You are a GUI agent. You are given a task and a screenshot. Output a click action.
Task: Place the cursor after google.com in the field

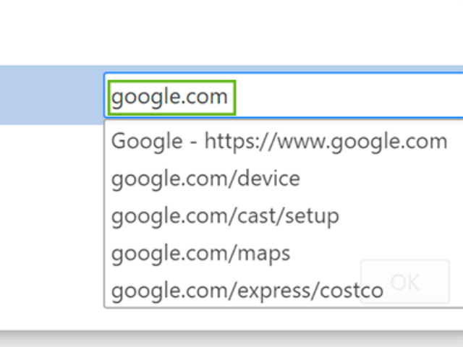[231, 96]
